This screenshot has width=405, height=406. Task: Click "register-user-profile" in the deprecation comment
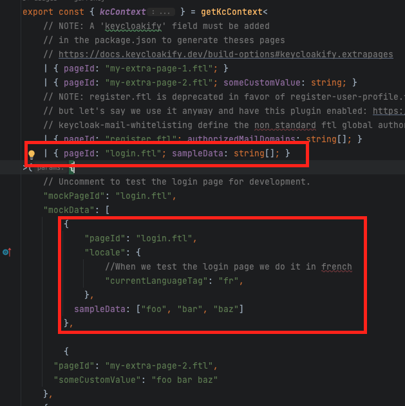tap(344, 97)
